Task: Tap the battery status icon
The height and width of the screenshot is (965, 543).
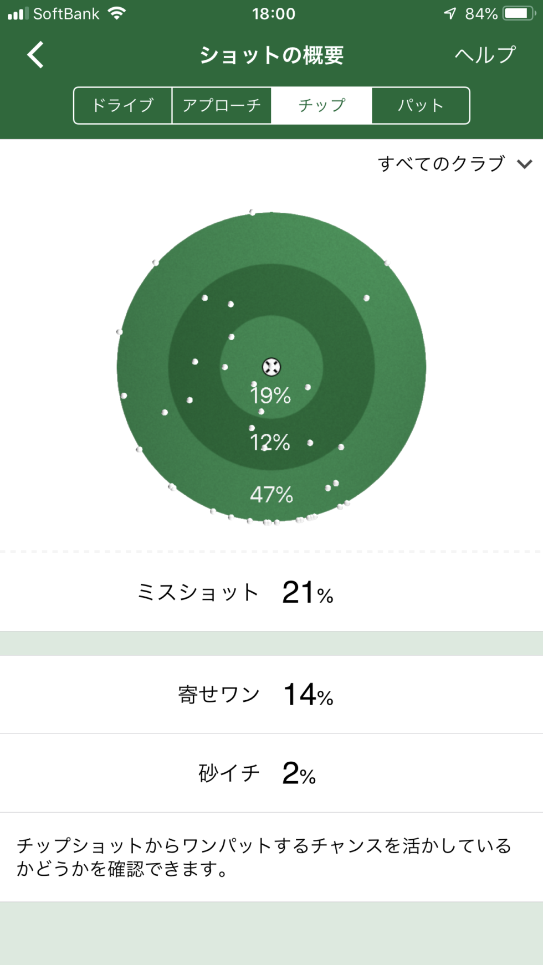Action: click(x=519, y=13)
